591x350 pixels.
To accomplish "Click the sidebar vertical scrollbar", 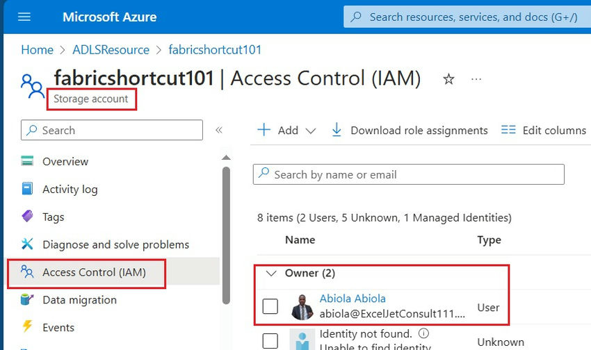I will tap(225, 236).
